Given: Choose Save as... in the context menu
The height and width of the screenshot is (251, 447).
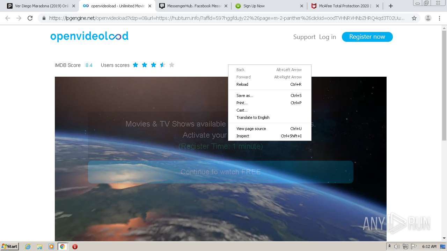Looking at the screenshot, I should click(x=270, y=96).
